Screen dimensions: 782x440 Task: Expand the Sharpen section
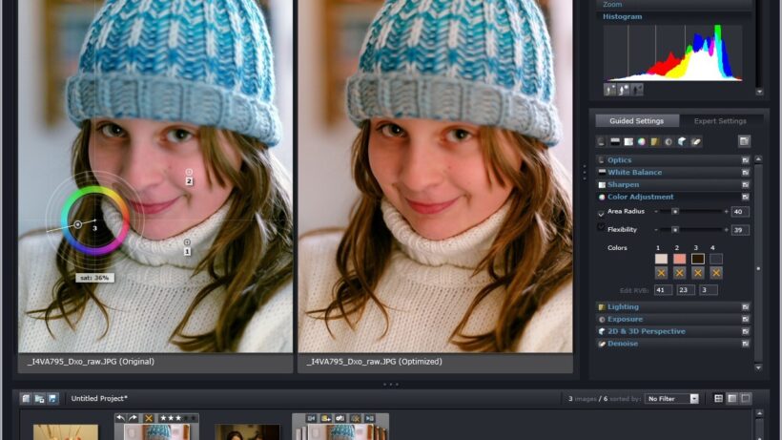(672, 184)
